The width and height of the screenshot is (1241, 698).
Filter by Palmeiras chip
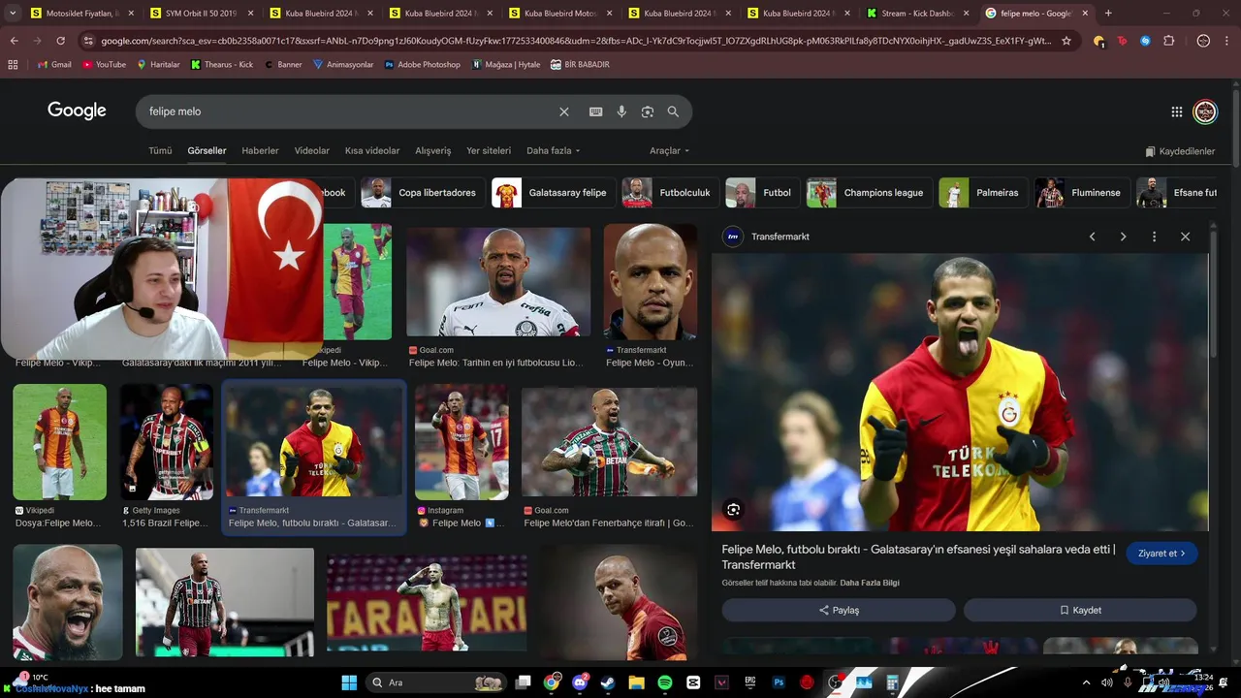[x=983, y=193]
